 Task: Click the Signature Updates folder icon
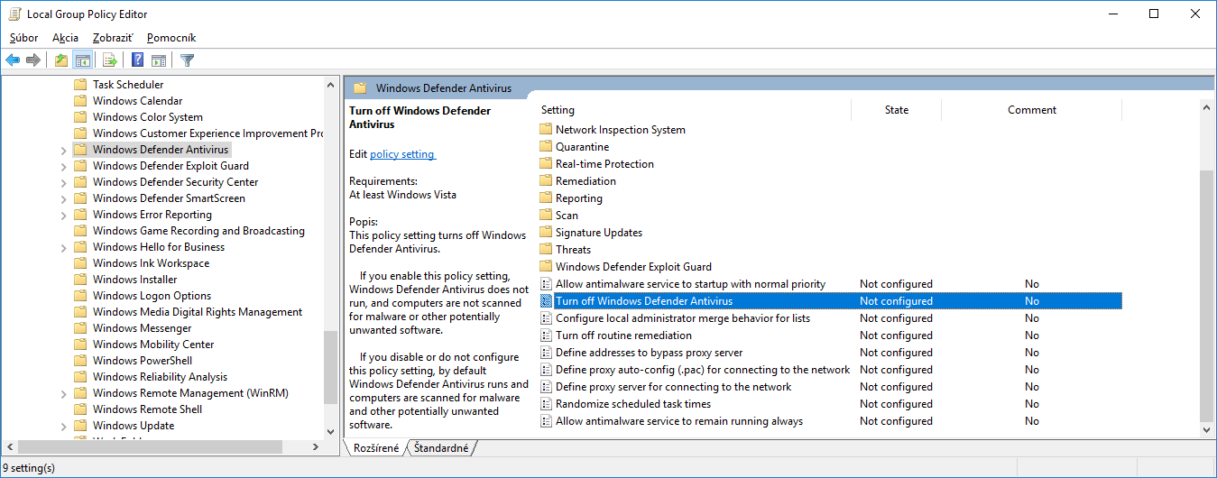coord(546,233)
